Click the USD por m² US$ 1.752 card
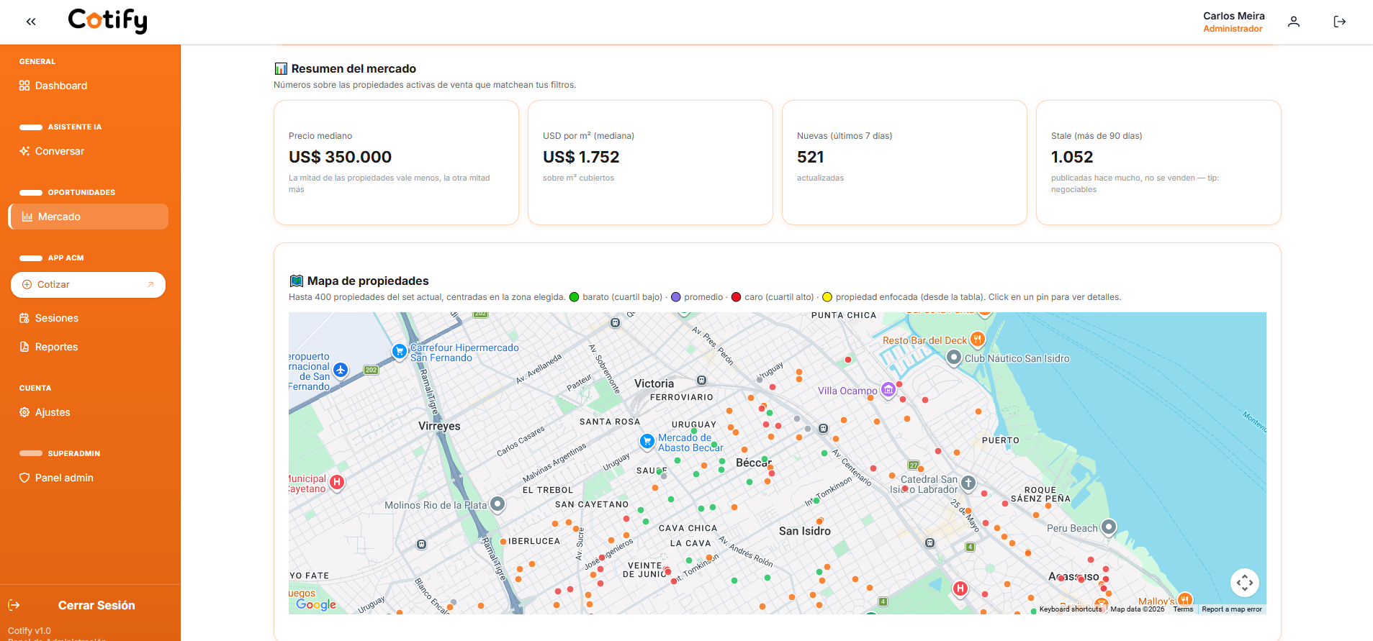1373x641 pixels. (650, 163)
